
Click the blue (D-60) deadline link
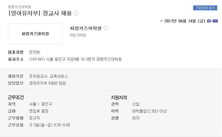click(x=212, y=21)
